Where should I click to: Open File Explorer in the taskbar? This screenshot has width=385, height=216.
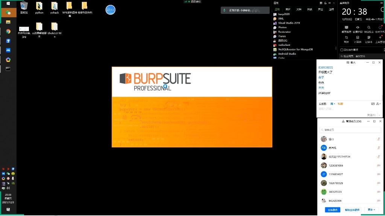point(8,22)
